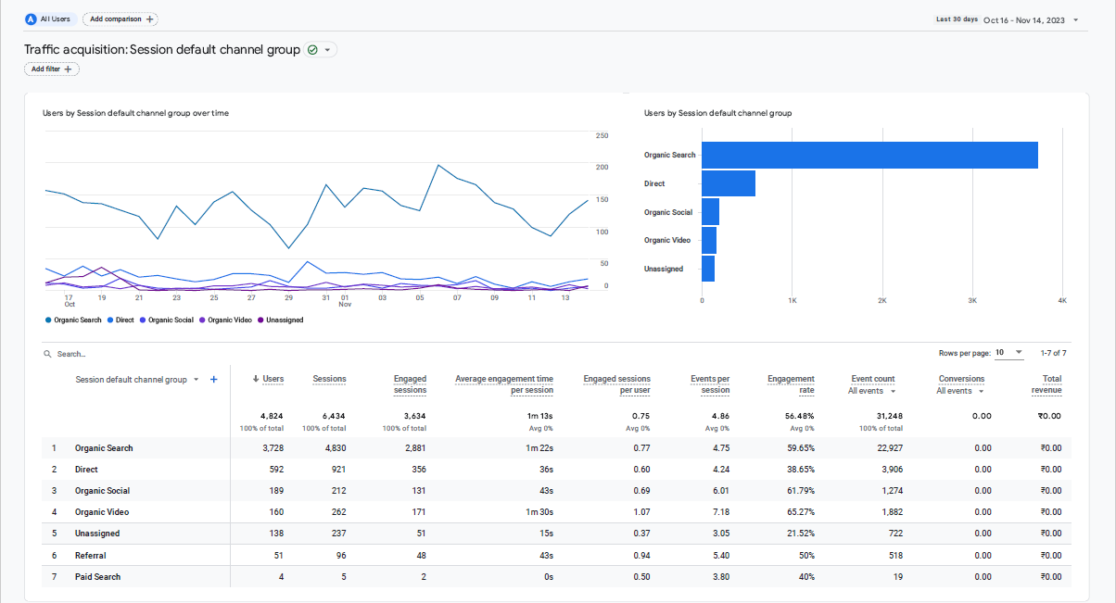Image resolution: width=1116 pixels, height=603 pixels.
Task: Expand the Session default channel group dimension dropdown
Action: click(x=196, y=379)
